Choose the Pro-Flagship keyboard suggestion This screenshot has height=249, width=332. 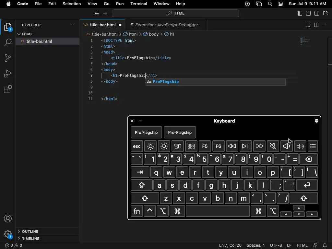[x=180, y=132]
